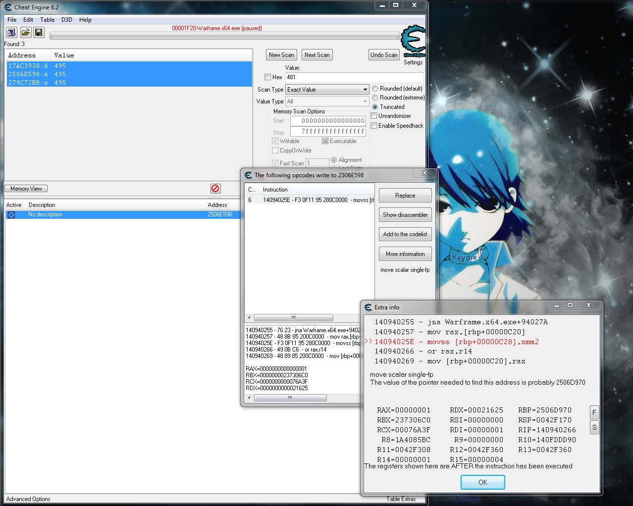The width and height of the screenshot is (633, 506).
Task: Click the scan Value input field
Action: 354,77
